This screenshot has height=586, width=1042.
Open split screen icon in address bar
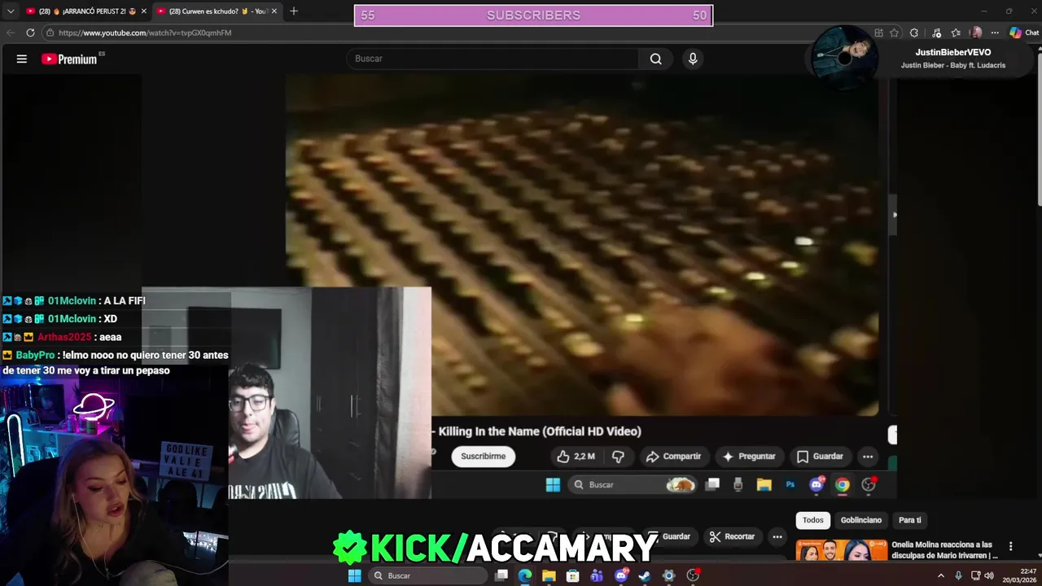pos(878,33)
